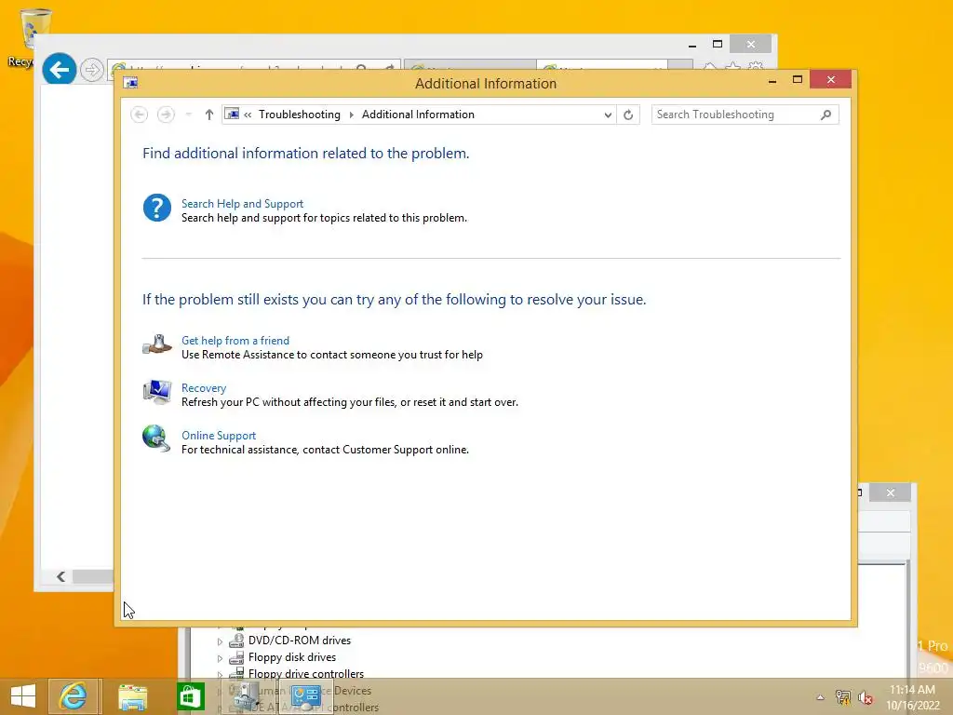Open File Explorer from the taskbar
Screen dimensions: 953x715
coord(132,696)
